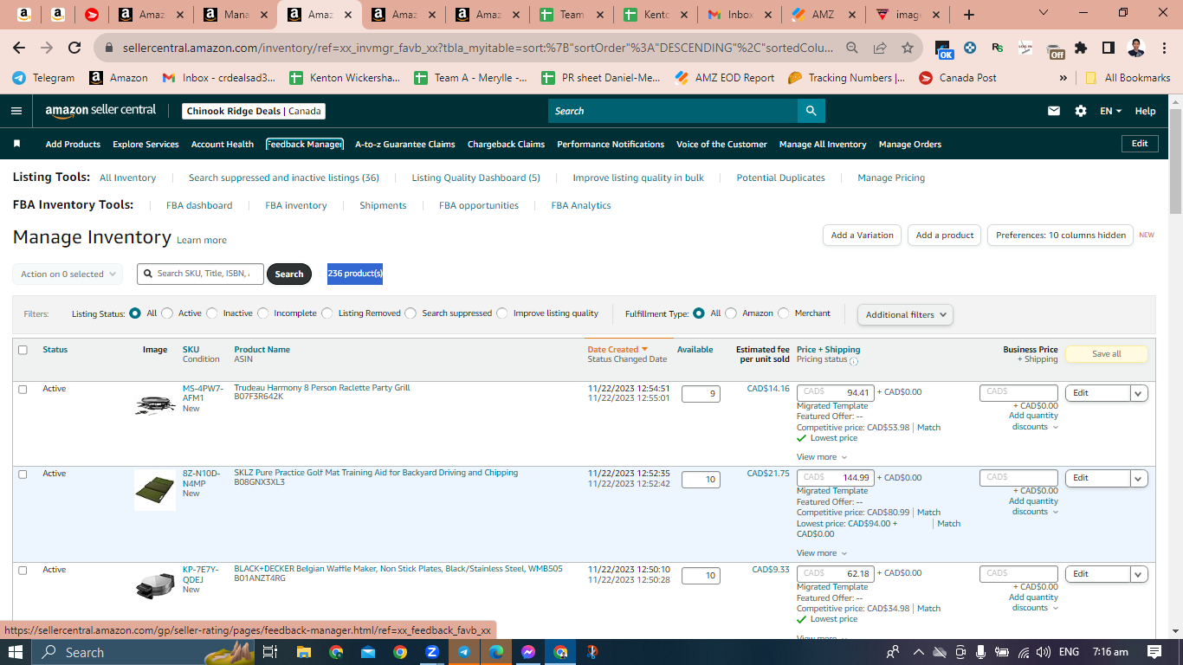Screen dimensions: 1183x665
Task: Select the Incomplete listing status radio button
Action: click(263, 313)
